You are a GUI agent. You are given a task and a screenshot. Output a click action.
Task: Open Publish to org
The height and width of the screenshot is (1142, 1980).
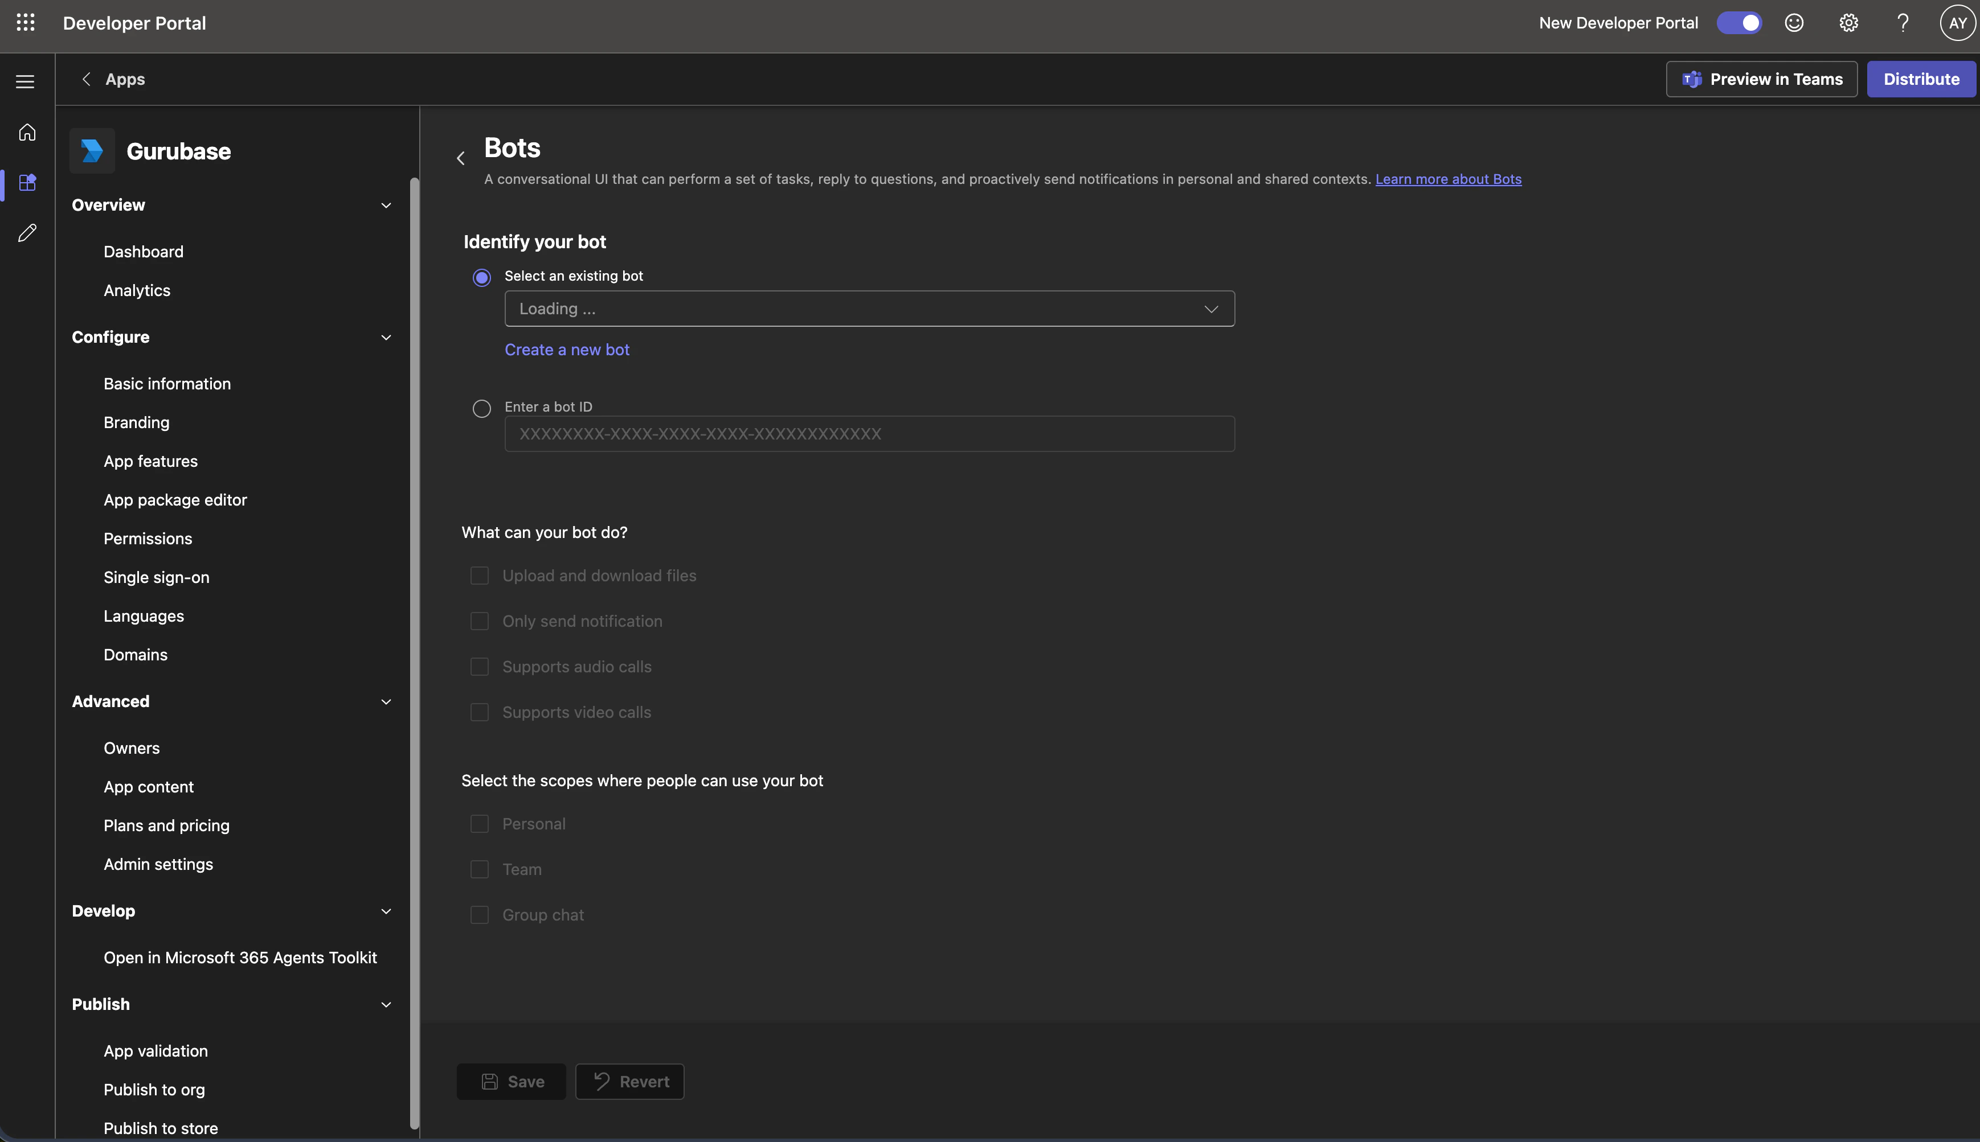click(154, 1090)
